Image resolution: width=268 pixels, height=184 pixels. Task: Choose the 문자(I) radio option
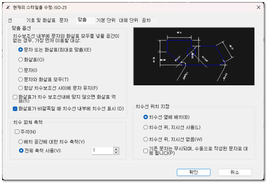28,70
